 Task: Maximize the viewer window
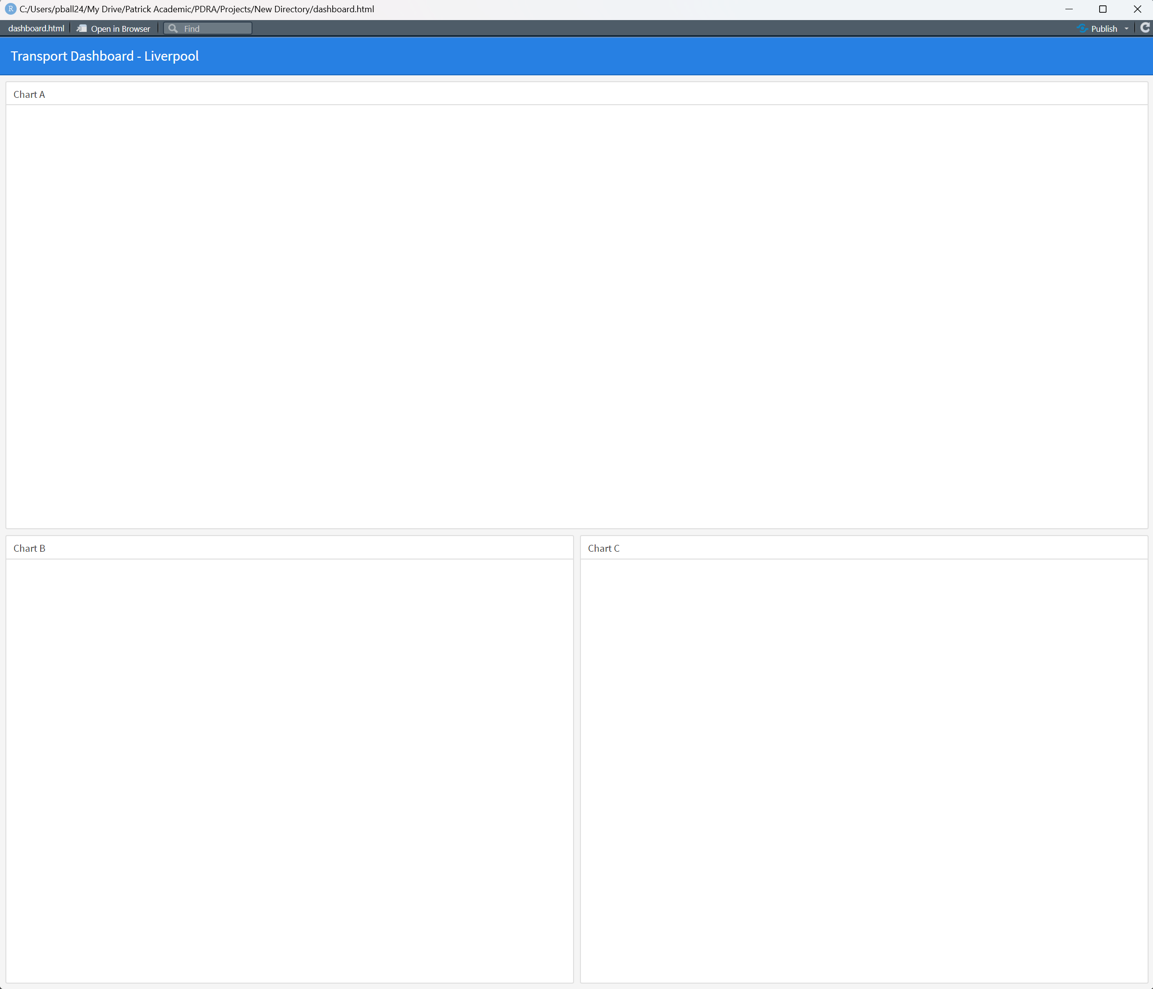(1103, 9)
